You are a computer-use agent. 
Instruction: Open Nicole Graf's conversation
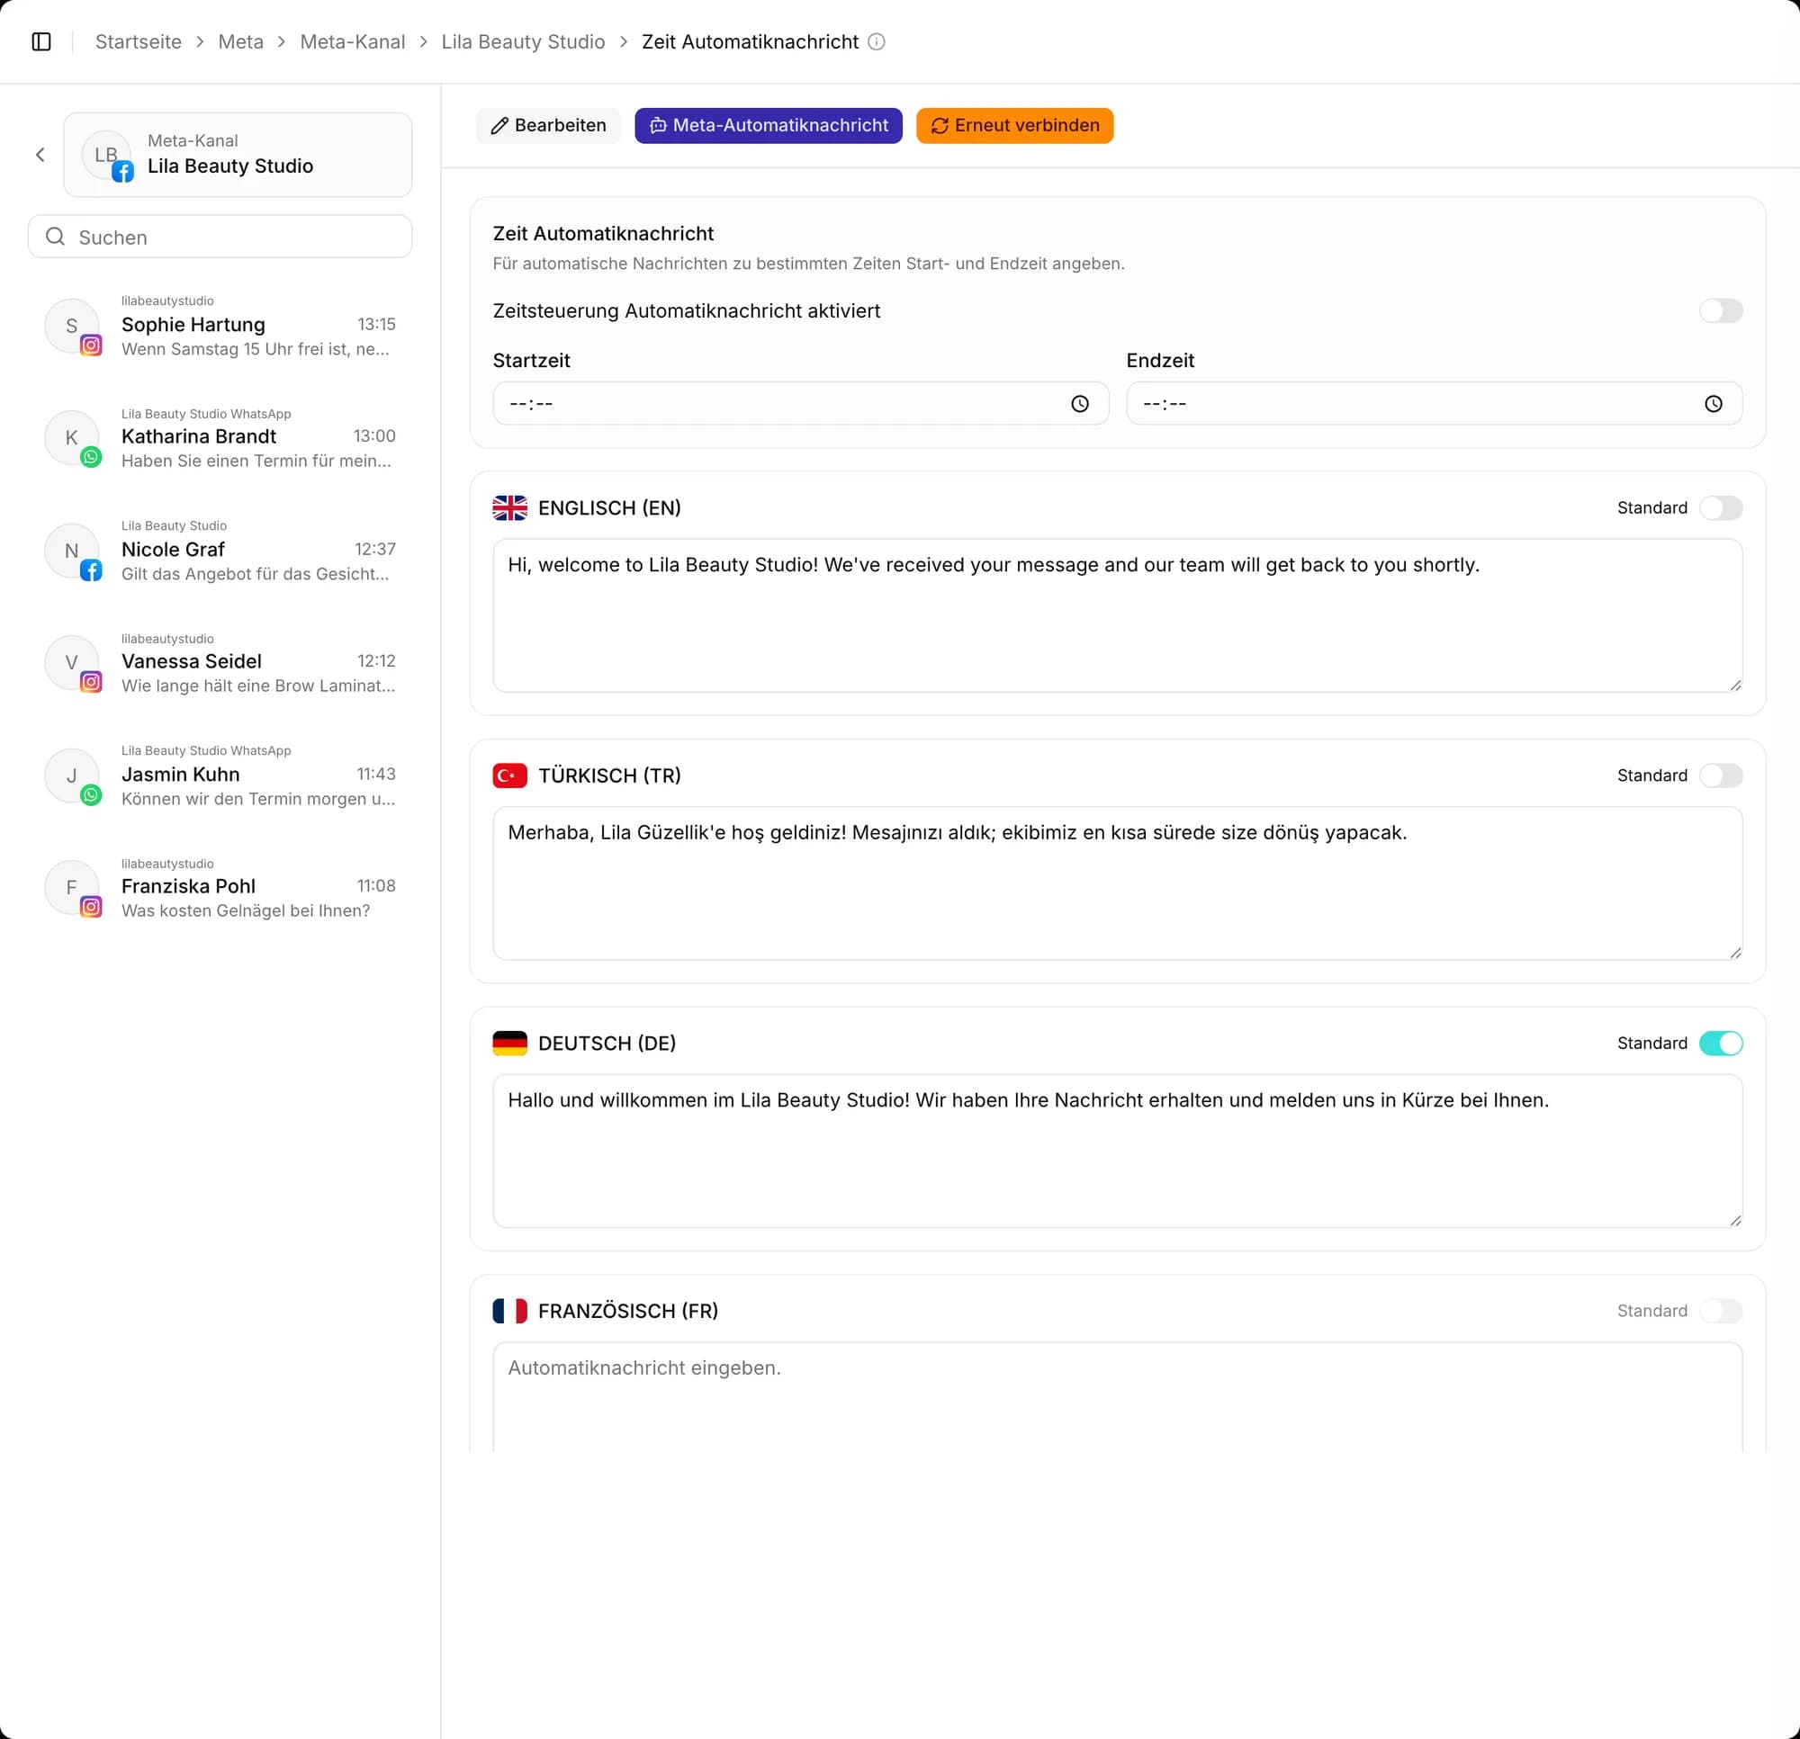point(220,551)
